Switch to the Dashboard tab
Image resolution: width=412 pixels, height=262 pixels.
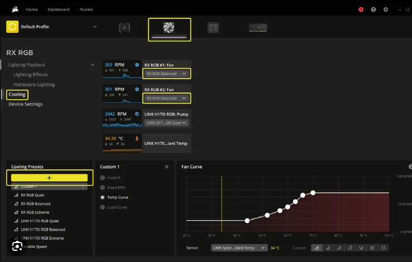point(59,9)
